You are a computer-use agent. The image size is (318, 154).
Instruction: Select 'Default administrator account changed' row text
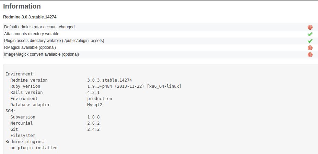(x=39, y=27)
